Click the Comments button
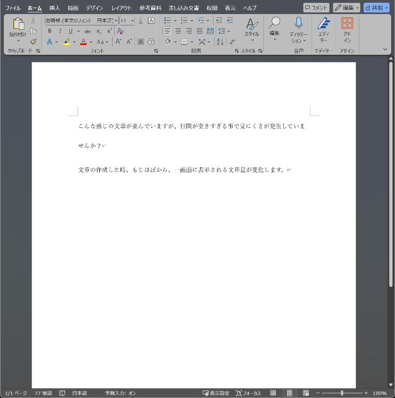395x398 pixels. tap(316, 8)
